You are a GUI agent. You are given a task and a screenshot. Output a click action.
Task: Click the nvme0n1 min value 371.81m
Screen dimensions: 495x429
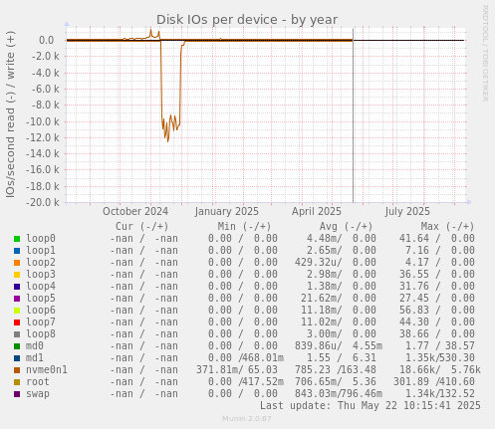[x=218, y=370]
